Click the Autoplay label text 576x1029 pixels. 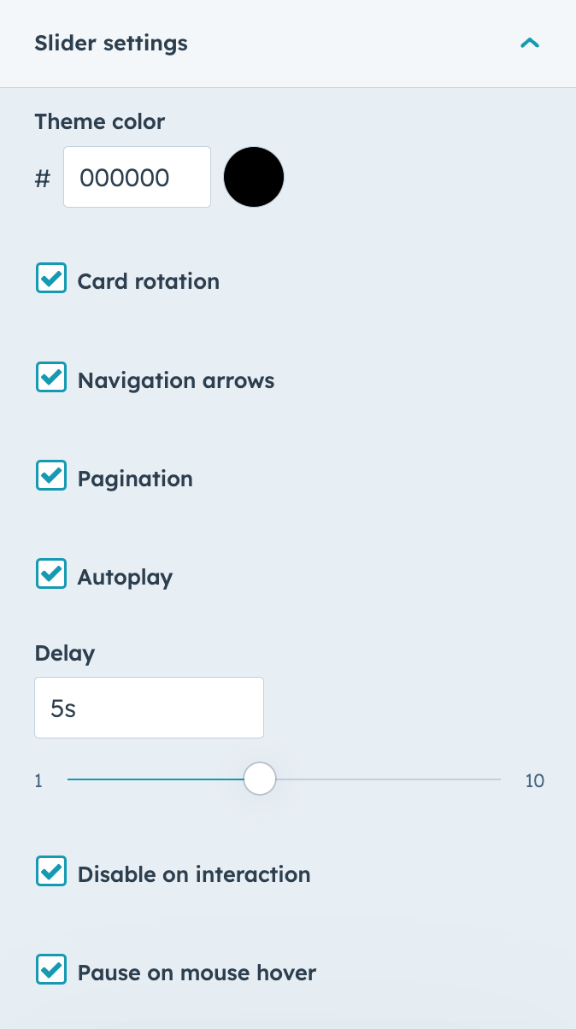pyautogui.click(x=125, y=577)
